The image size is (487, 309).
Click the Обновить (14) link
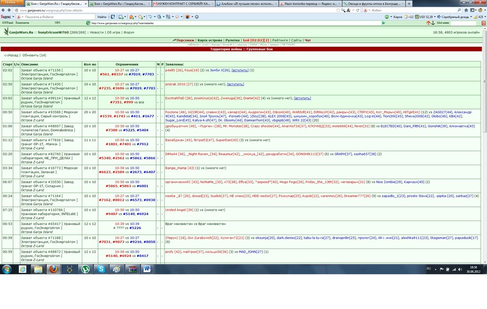pyautogui.click(x=34, y=56)
